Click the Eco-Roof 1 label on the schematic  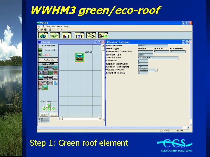(89, 52)
